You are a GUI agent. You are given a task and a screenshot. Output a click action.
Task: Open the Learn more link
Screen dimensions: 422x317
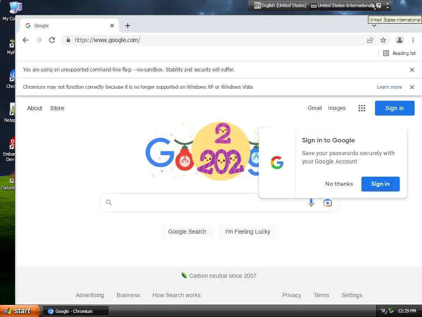(x=389, y=87)
